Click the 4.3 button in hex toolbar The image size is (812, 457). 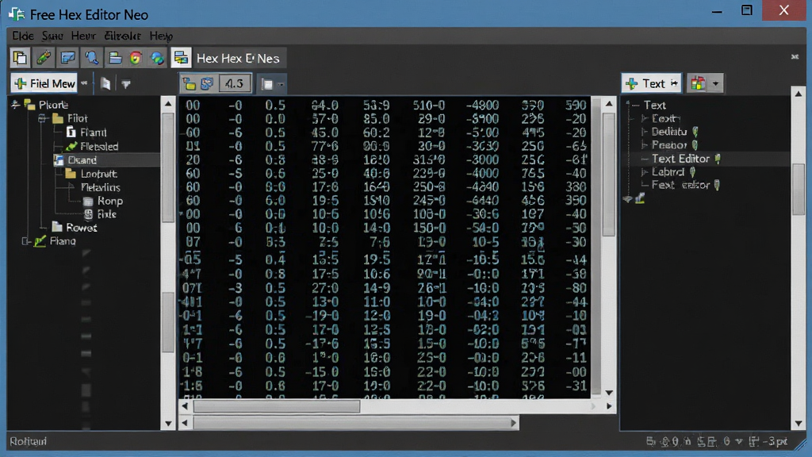coord(235,83)
